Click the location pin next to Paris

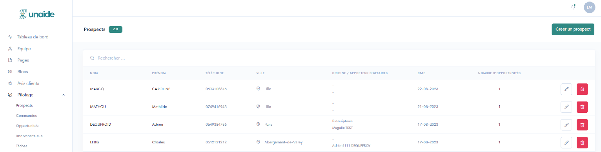pyautogui.click(x=258, y=125)
